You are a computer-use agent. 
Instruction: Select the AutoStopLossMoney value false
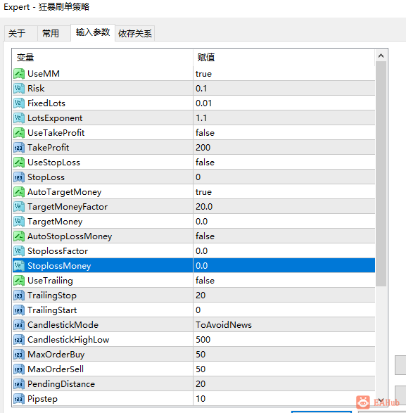(x=205, y=236)
